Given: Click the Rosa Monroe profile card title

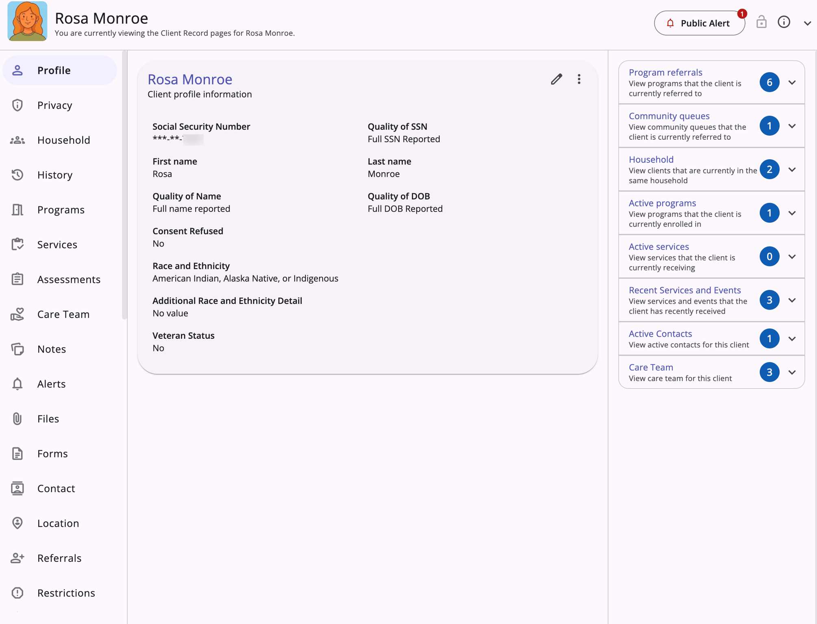Looking at the screenshot, I should coord(190,79).
